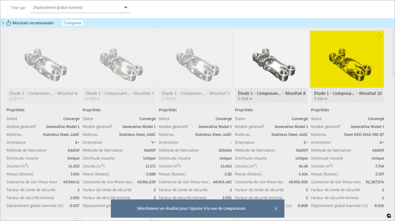Click the mass value '3.688'

[x=151, y=174]
